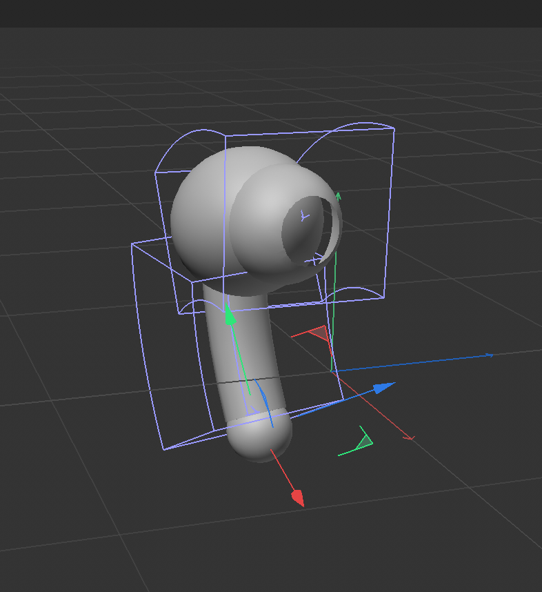
Task: Select the red triangular plane handle
Action: [318, 334]
